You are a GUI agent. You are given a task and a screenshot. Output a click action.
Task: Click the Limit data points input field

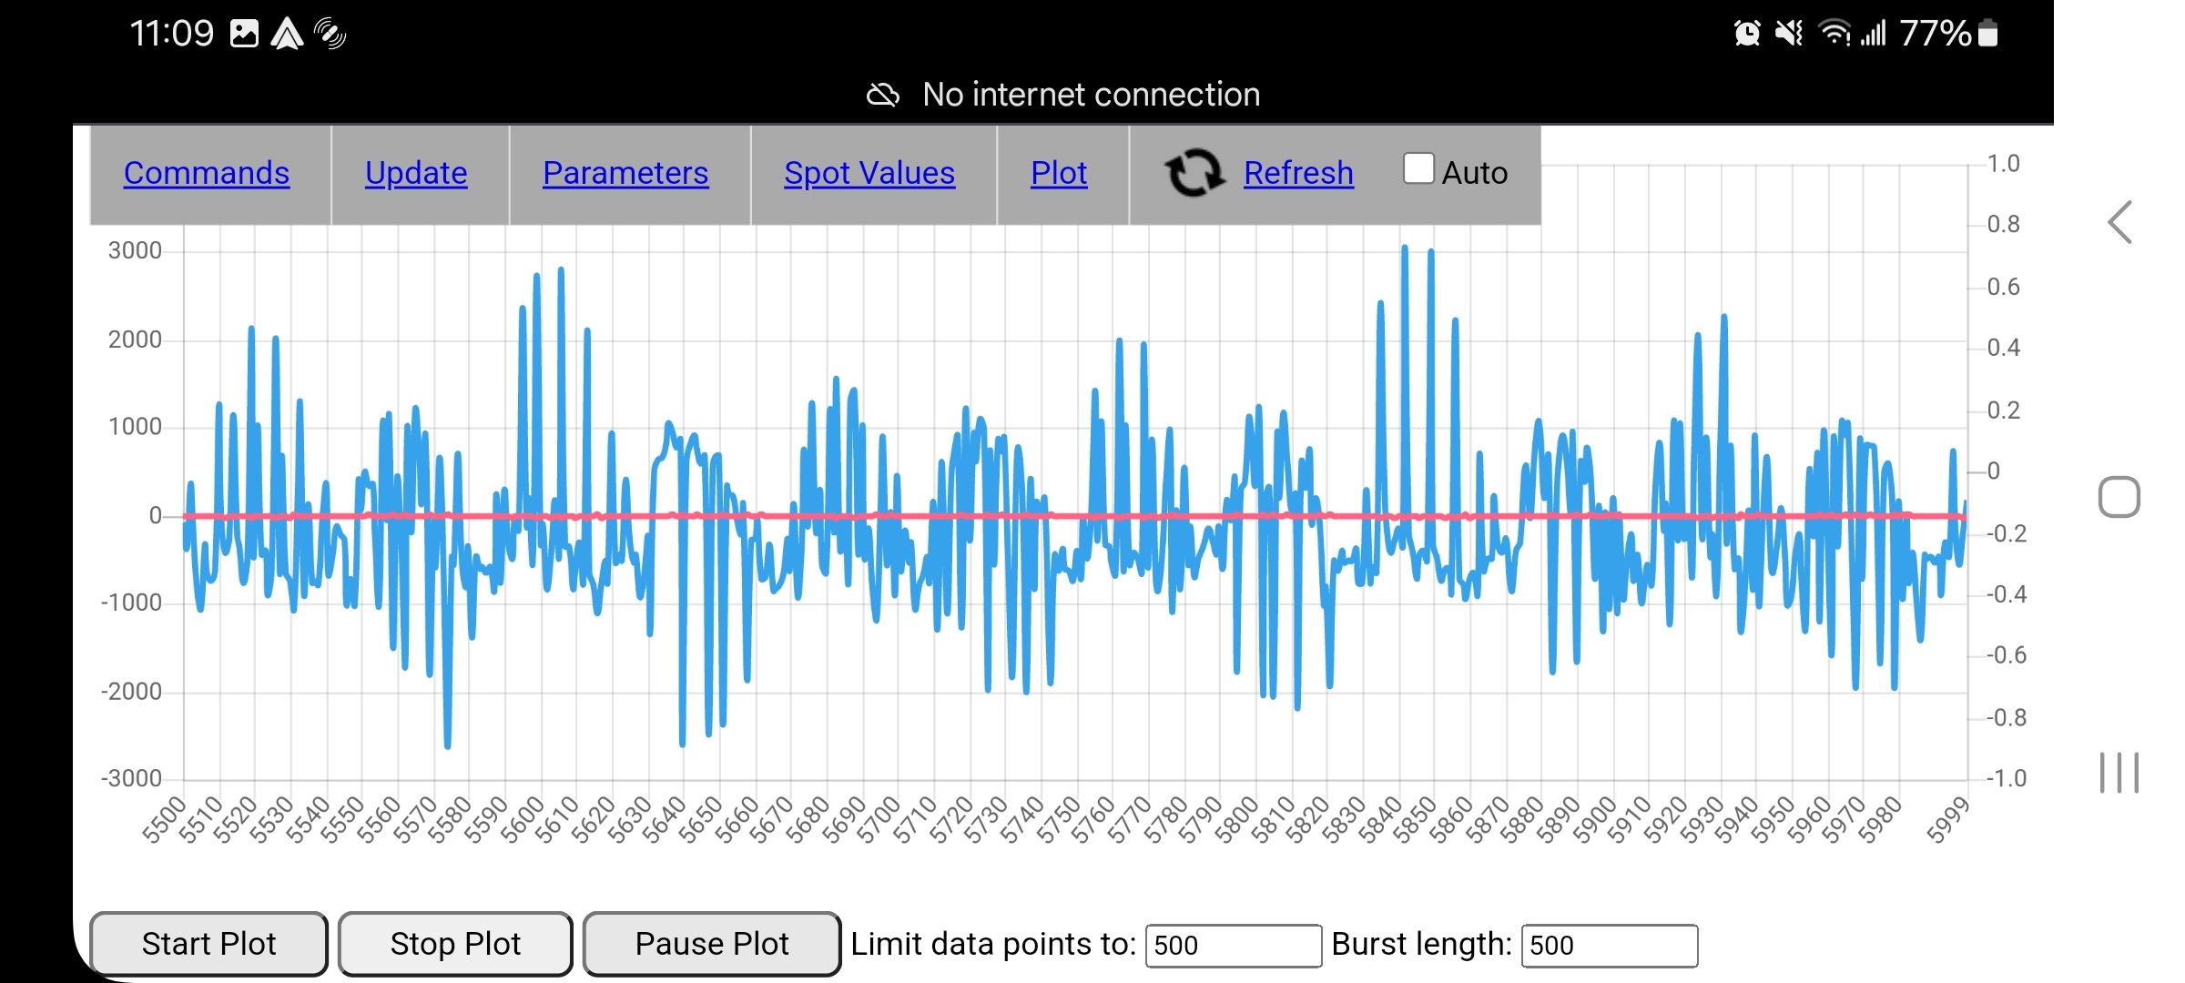point(1233,945)
